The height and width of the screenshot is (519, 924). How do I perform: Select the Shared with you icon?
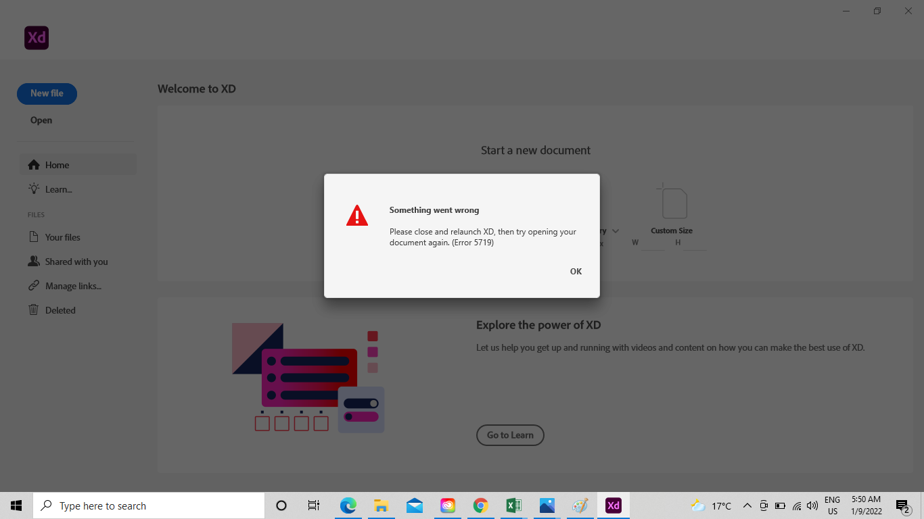coord(34,261)
